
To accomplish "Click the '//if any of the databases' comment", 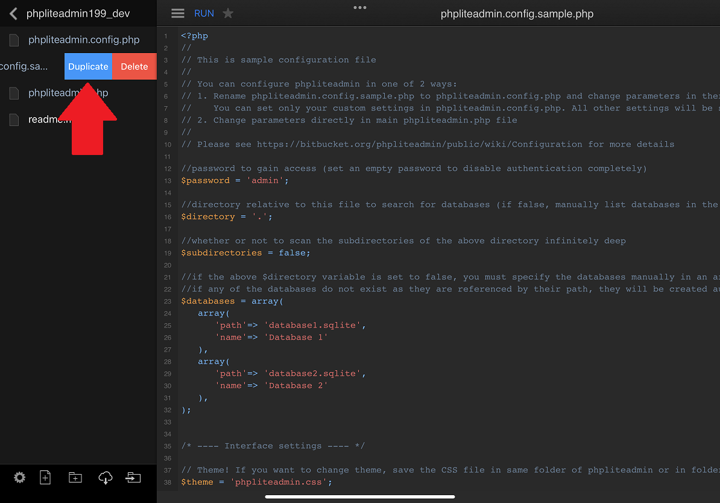I will click(x=450, y=289).
